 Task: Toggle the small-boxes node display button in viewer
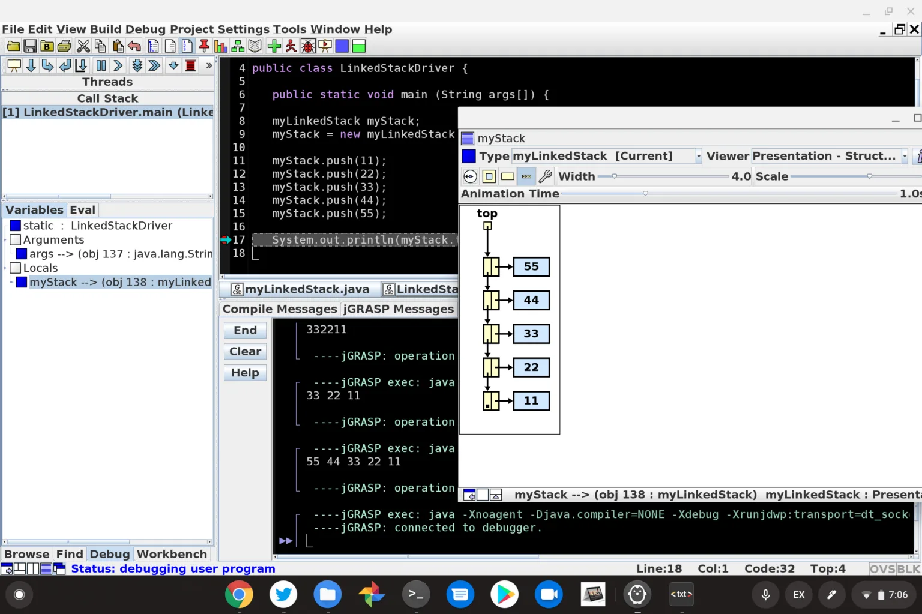click(x=526, y=176)
